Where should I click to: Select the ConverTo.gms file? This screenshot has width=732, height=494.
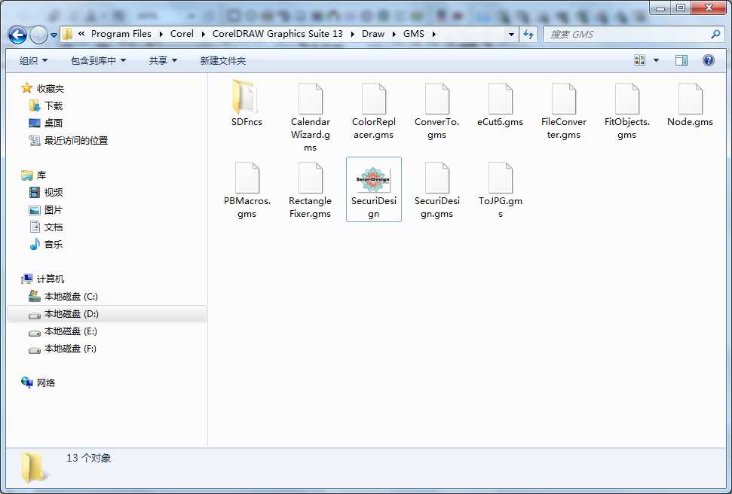click(437, 111)
